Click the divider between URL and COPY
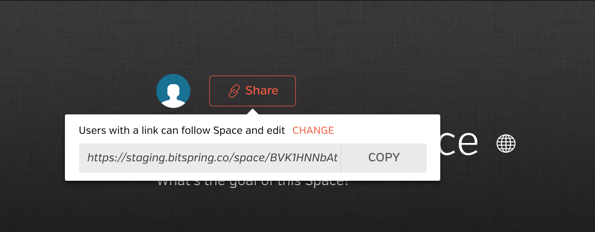Image resolution: width=595 pixels, height=232 pixels. coord(341,158)
